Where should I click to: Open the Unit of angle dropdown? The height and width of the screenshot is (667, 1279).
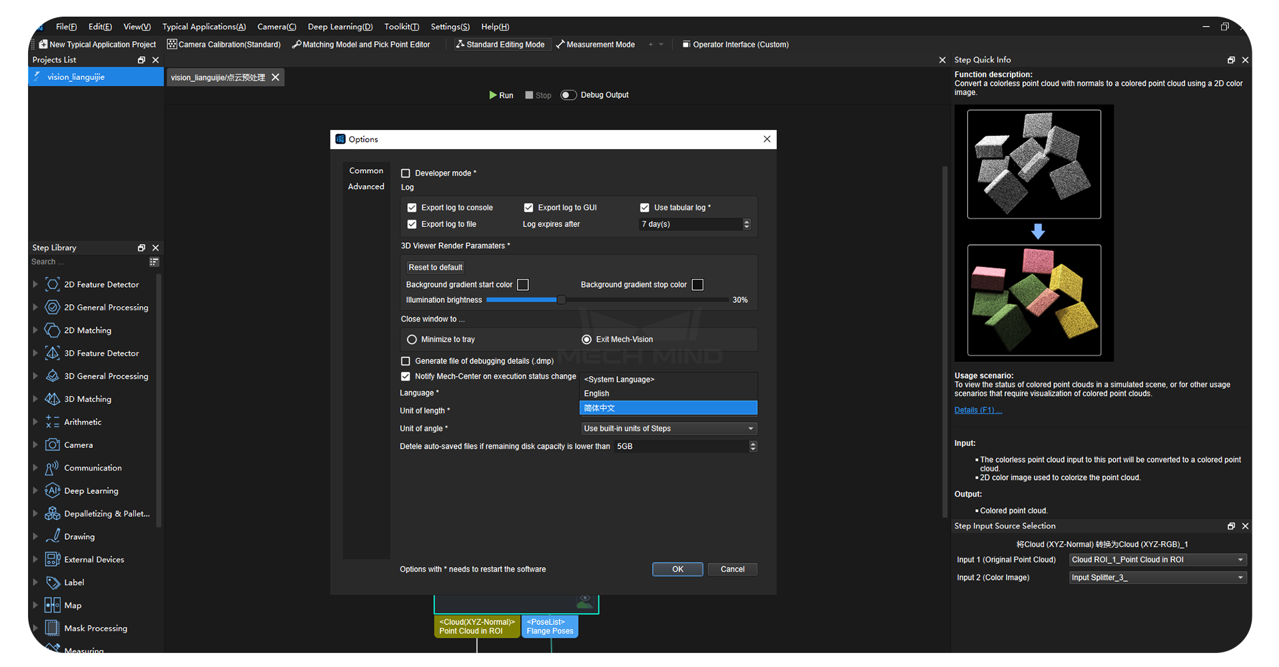[x=668, y=428]
